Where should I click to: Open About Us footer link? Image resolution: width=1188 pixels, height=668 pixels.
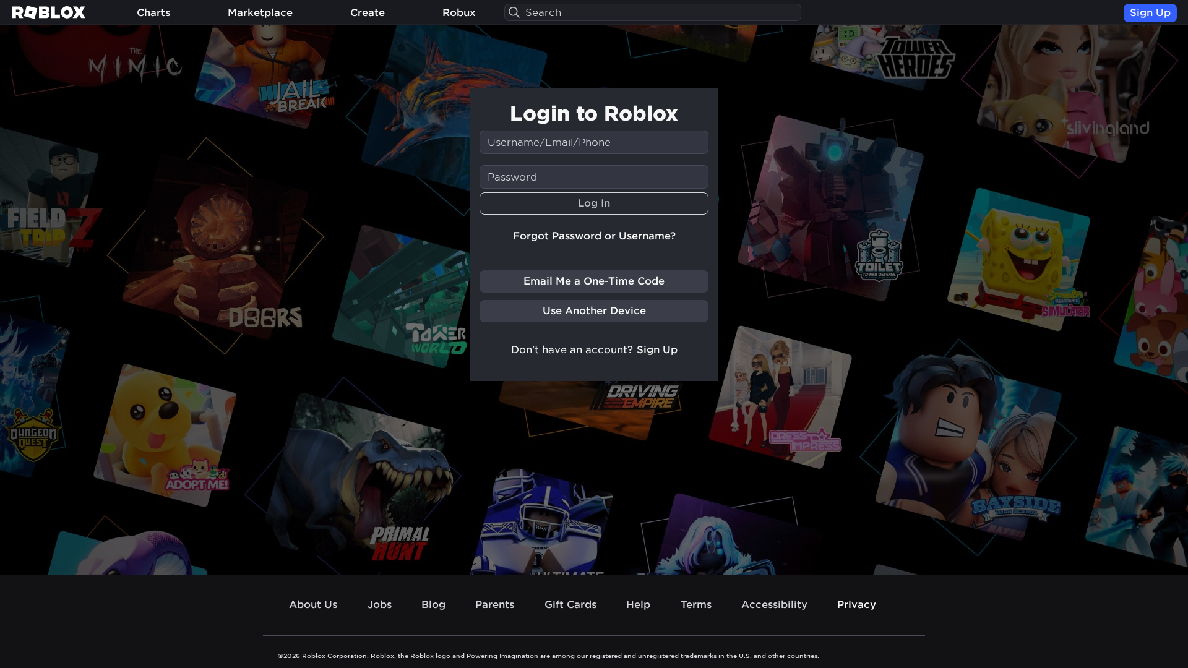[x=313, y=604]
